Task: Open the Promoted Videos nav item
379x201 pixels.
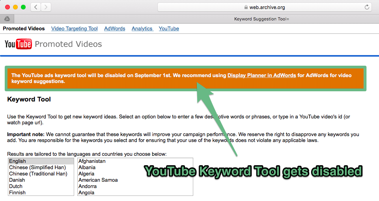Action: 24,28
